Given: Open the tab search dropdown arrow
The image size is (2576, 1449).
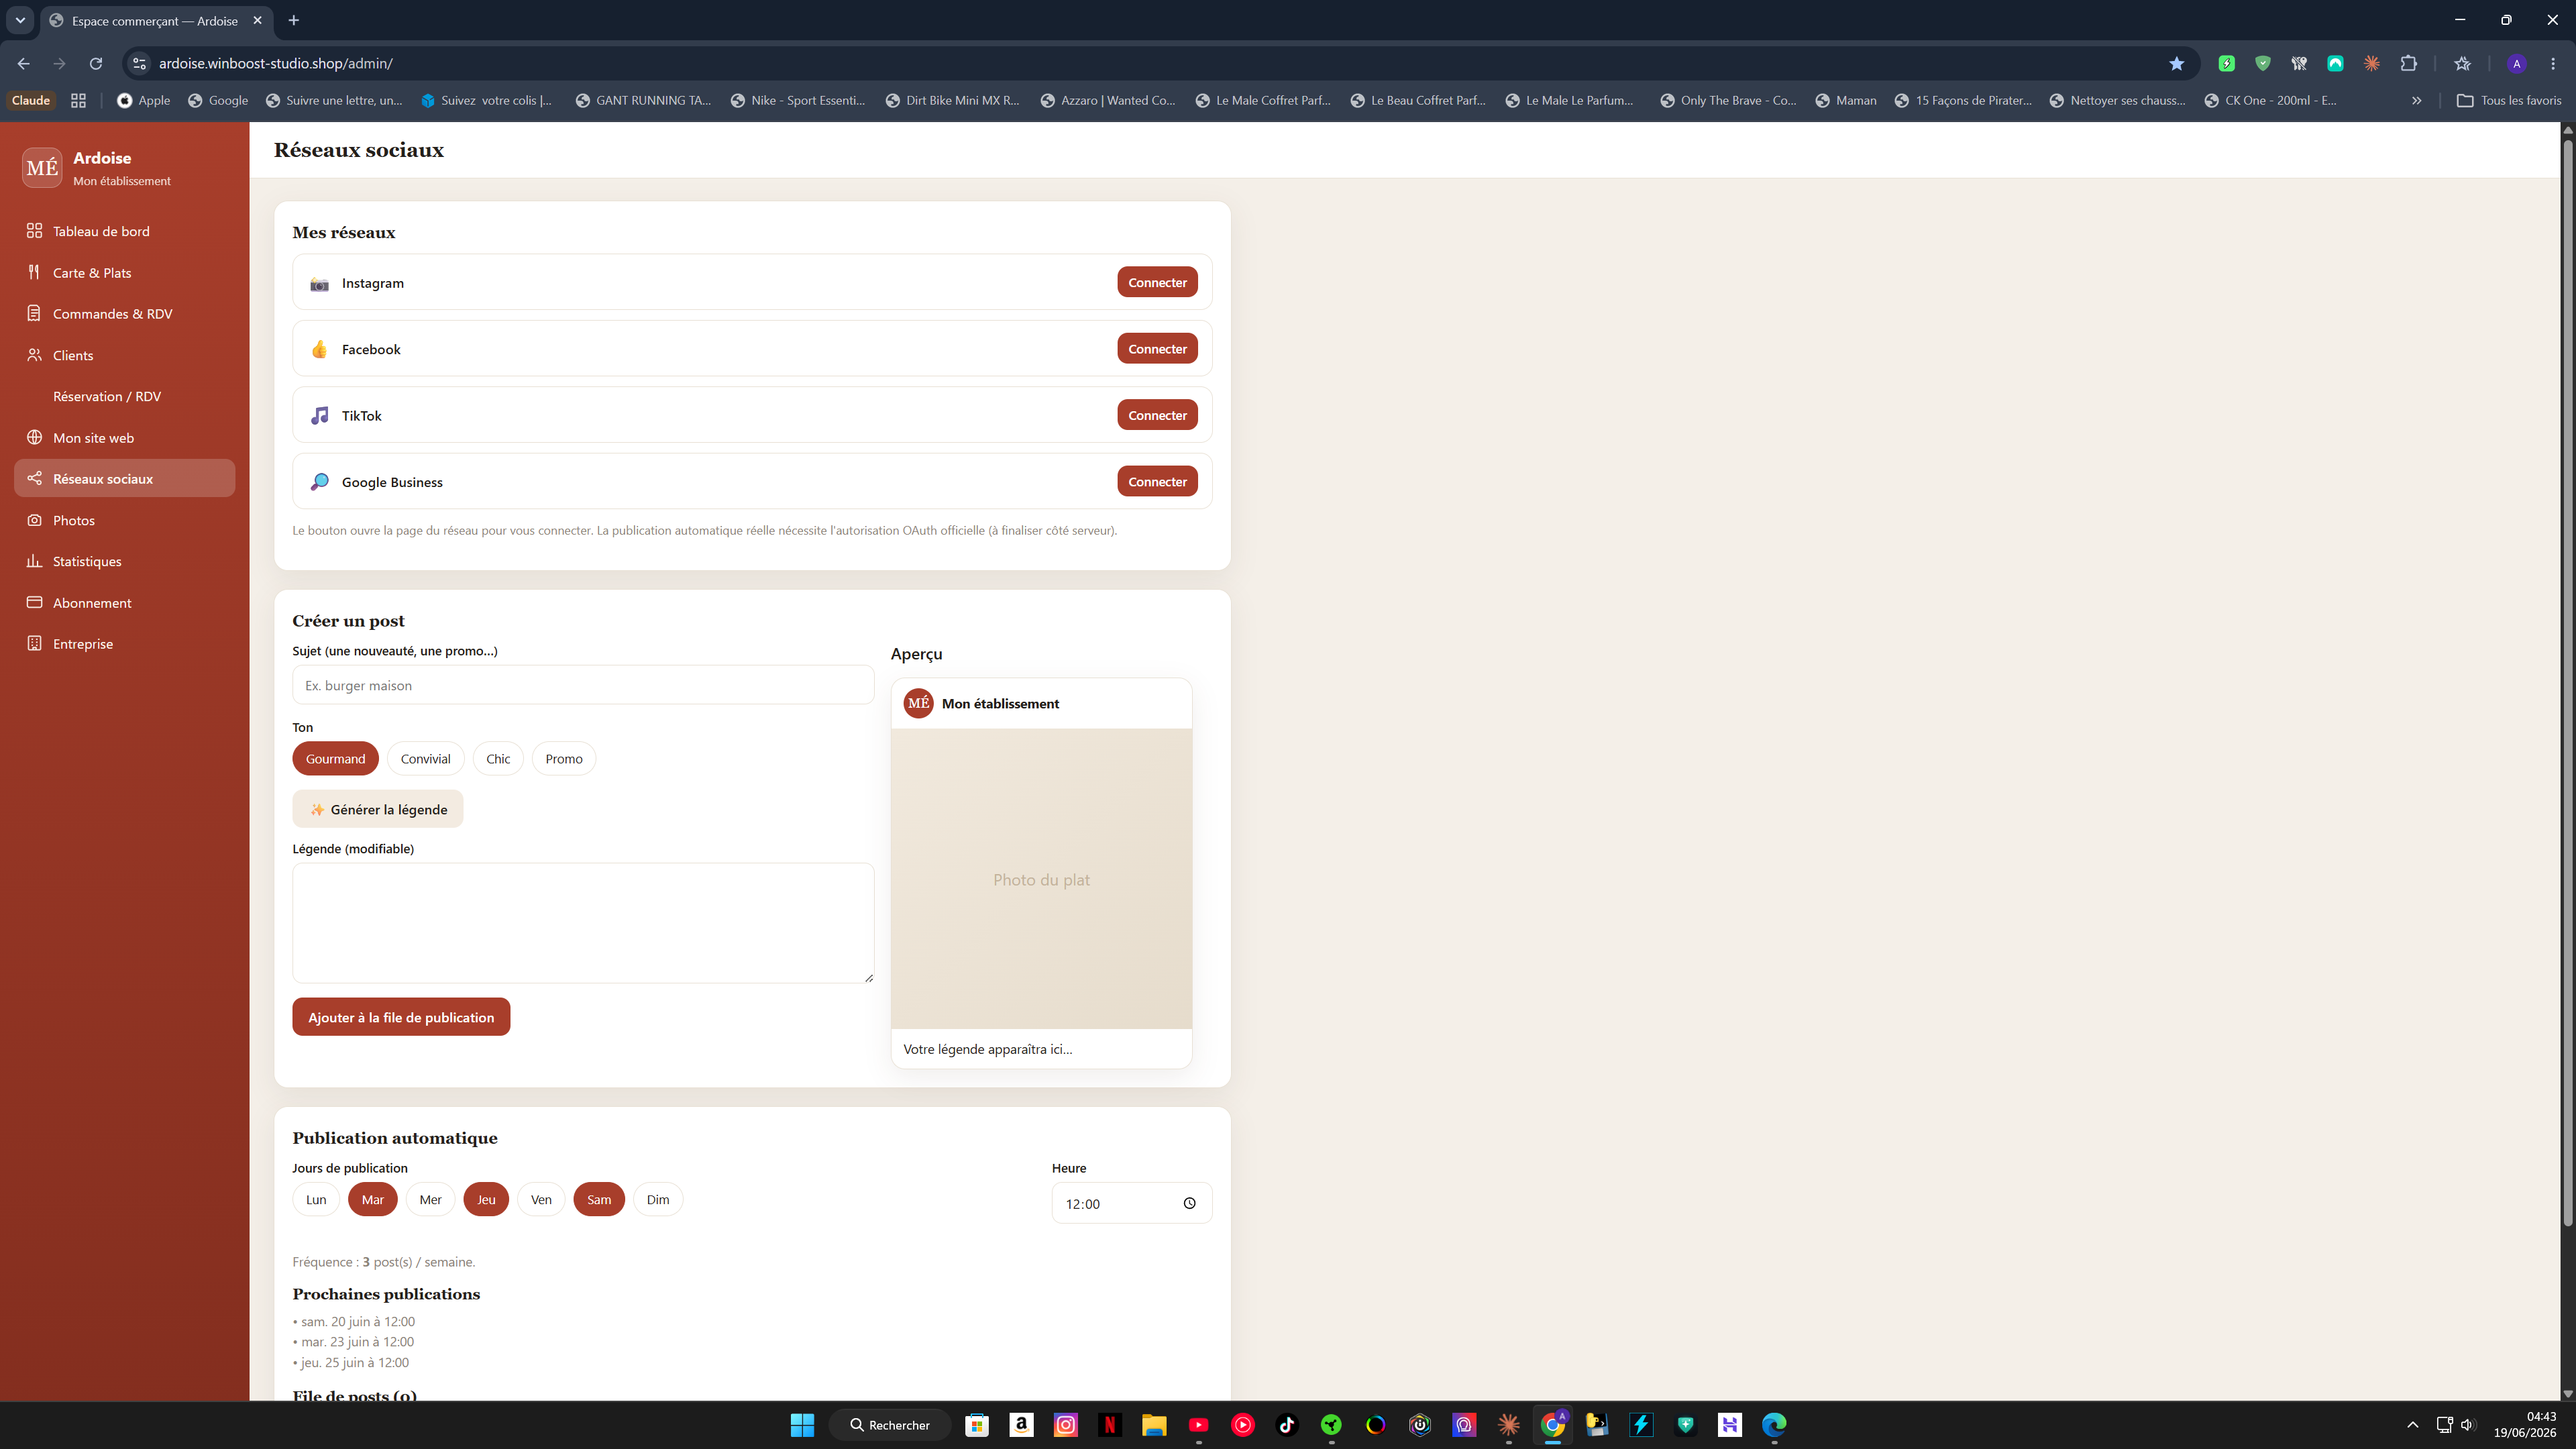Looking at the screenshot, I should (20, 20).
